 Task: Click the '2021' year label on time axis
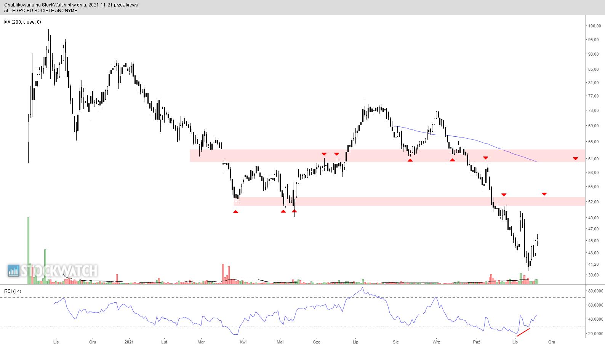tap(130, 342)
